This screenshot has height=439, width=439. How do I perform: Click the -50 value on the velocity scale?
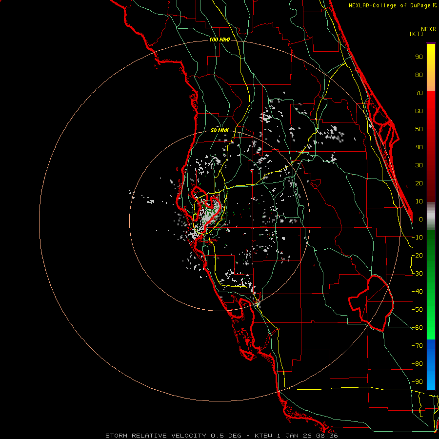pos(418,310)
